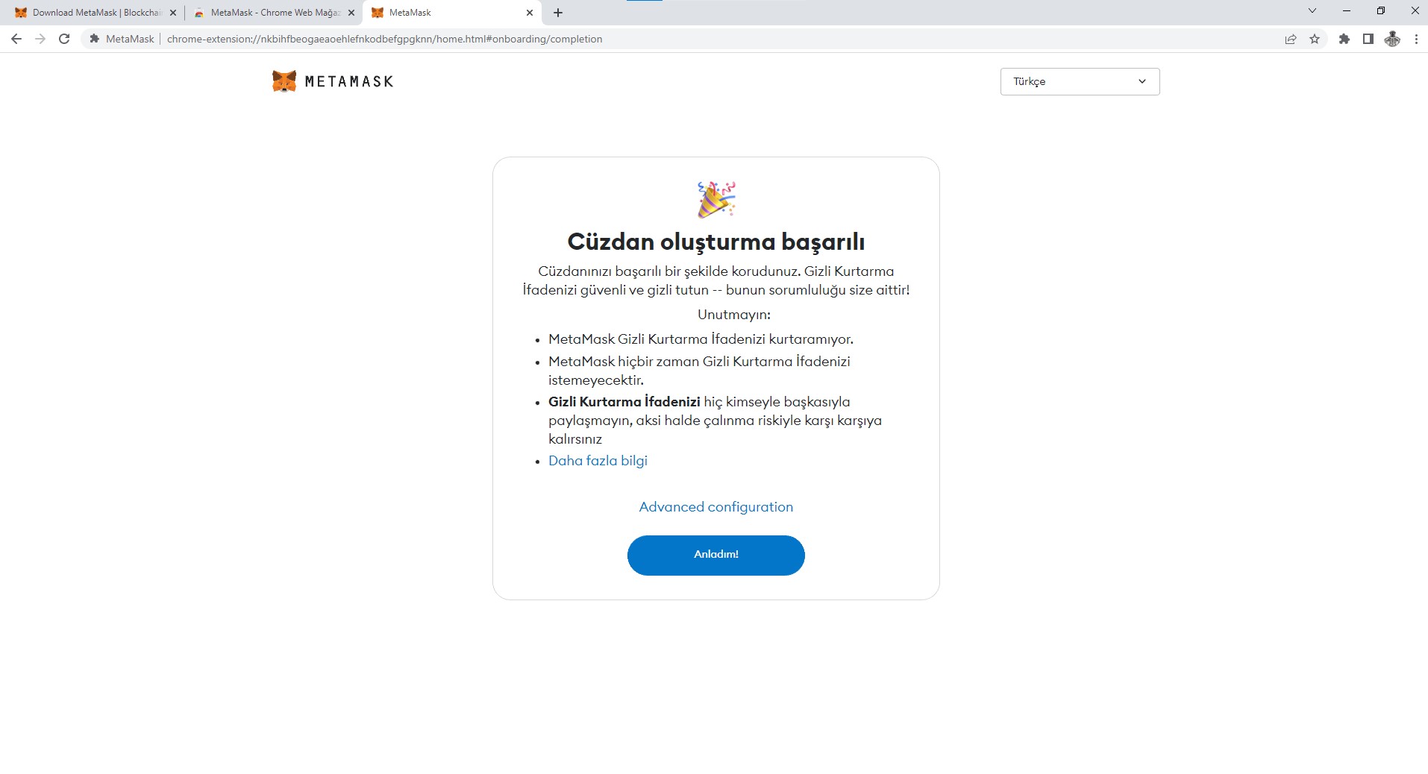Bookmark this page with the star icon
The height and width of the screenshot is (774, 1428).
[x=1315, y=39]
